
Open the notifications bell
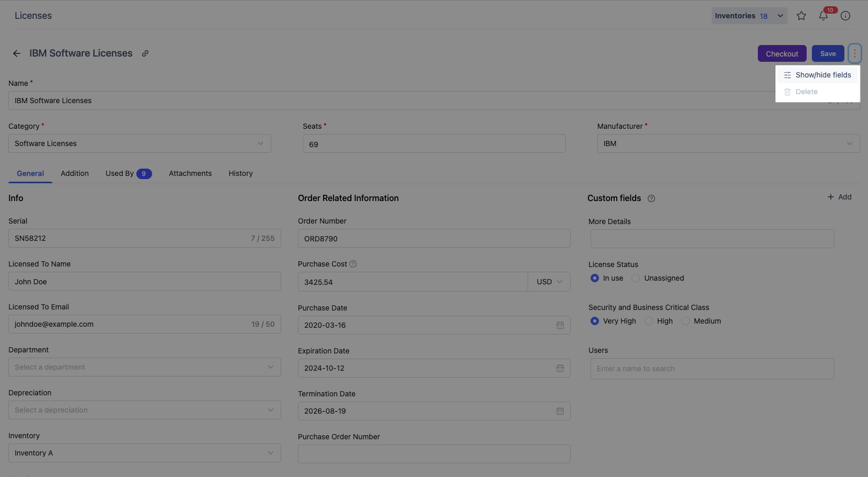(823, 16)
